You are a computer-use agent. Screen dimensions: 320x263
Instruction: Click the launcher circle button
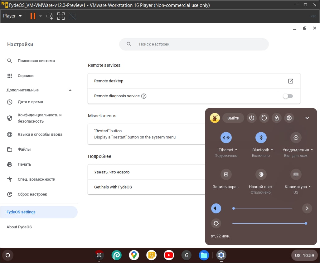click(8, 255)
